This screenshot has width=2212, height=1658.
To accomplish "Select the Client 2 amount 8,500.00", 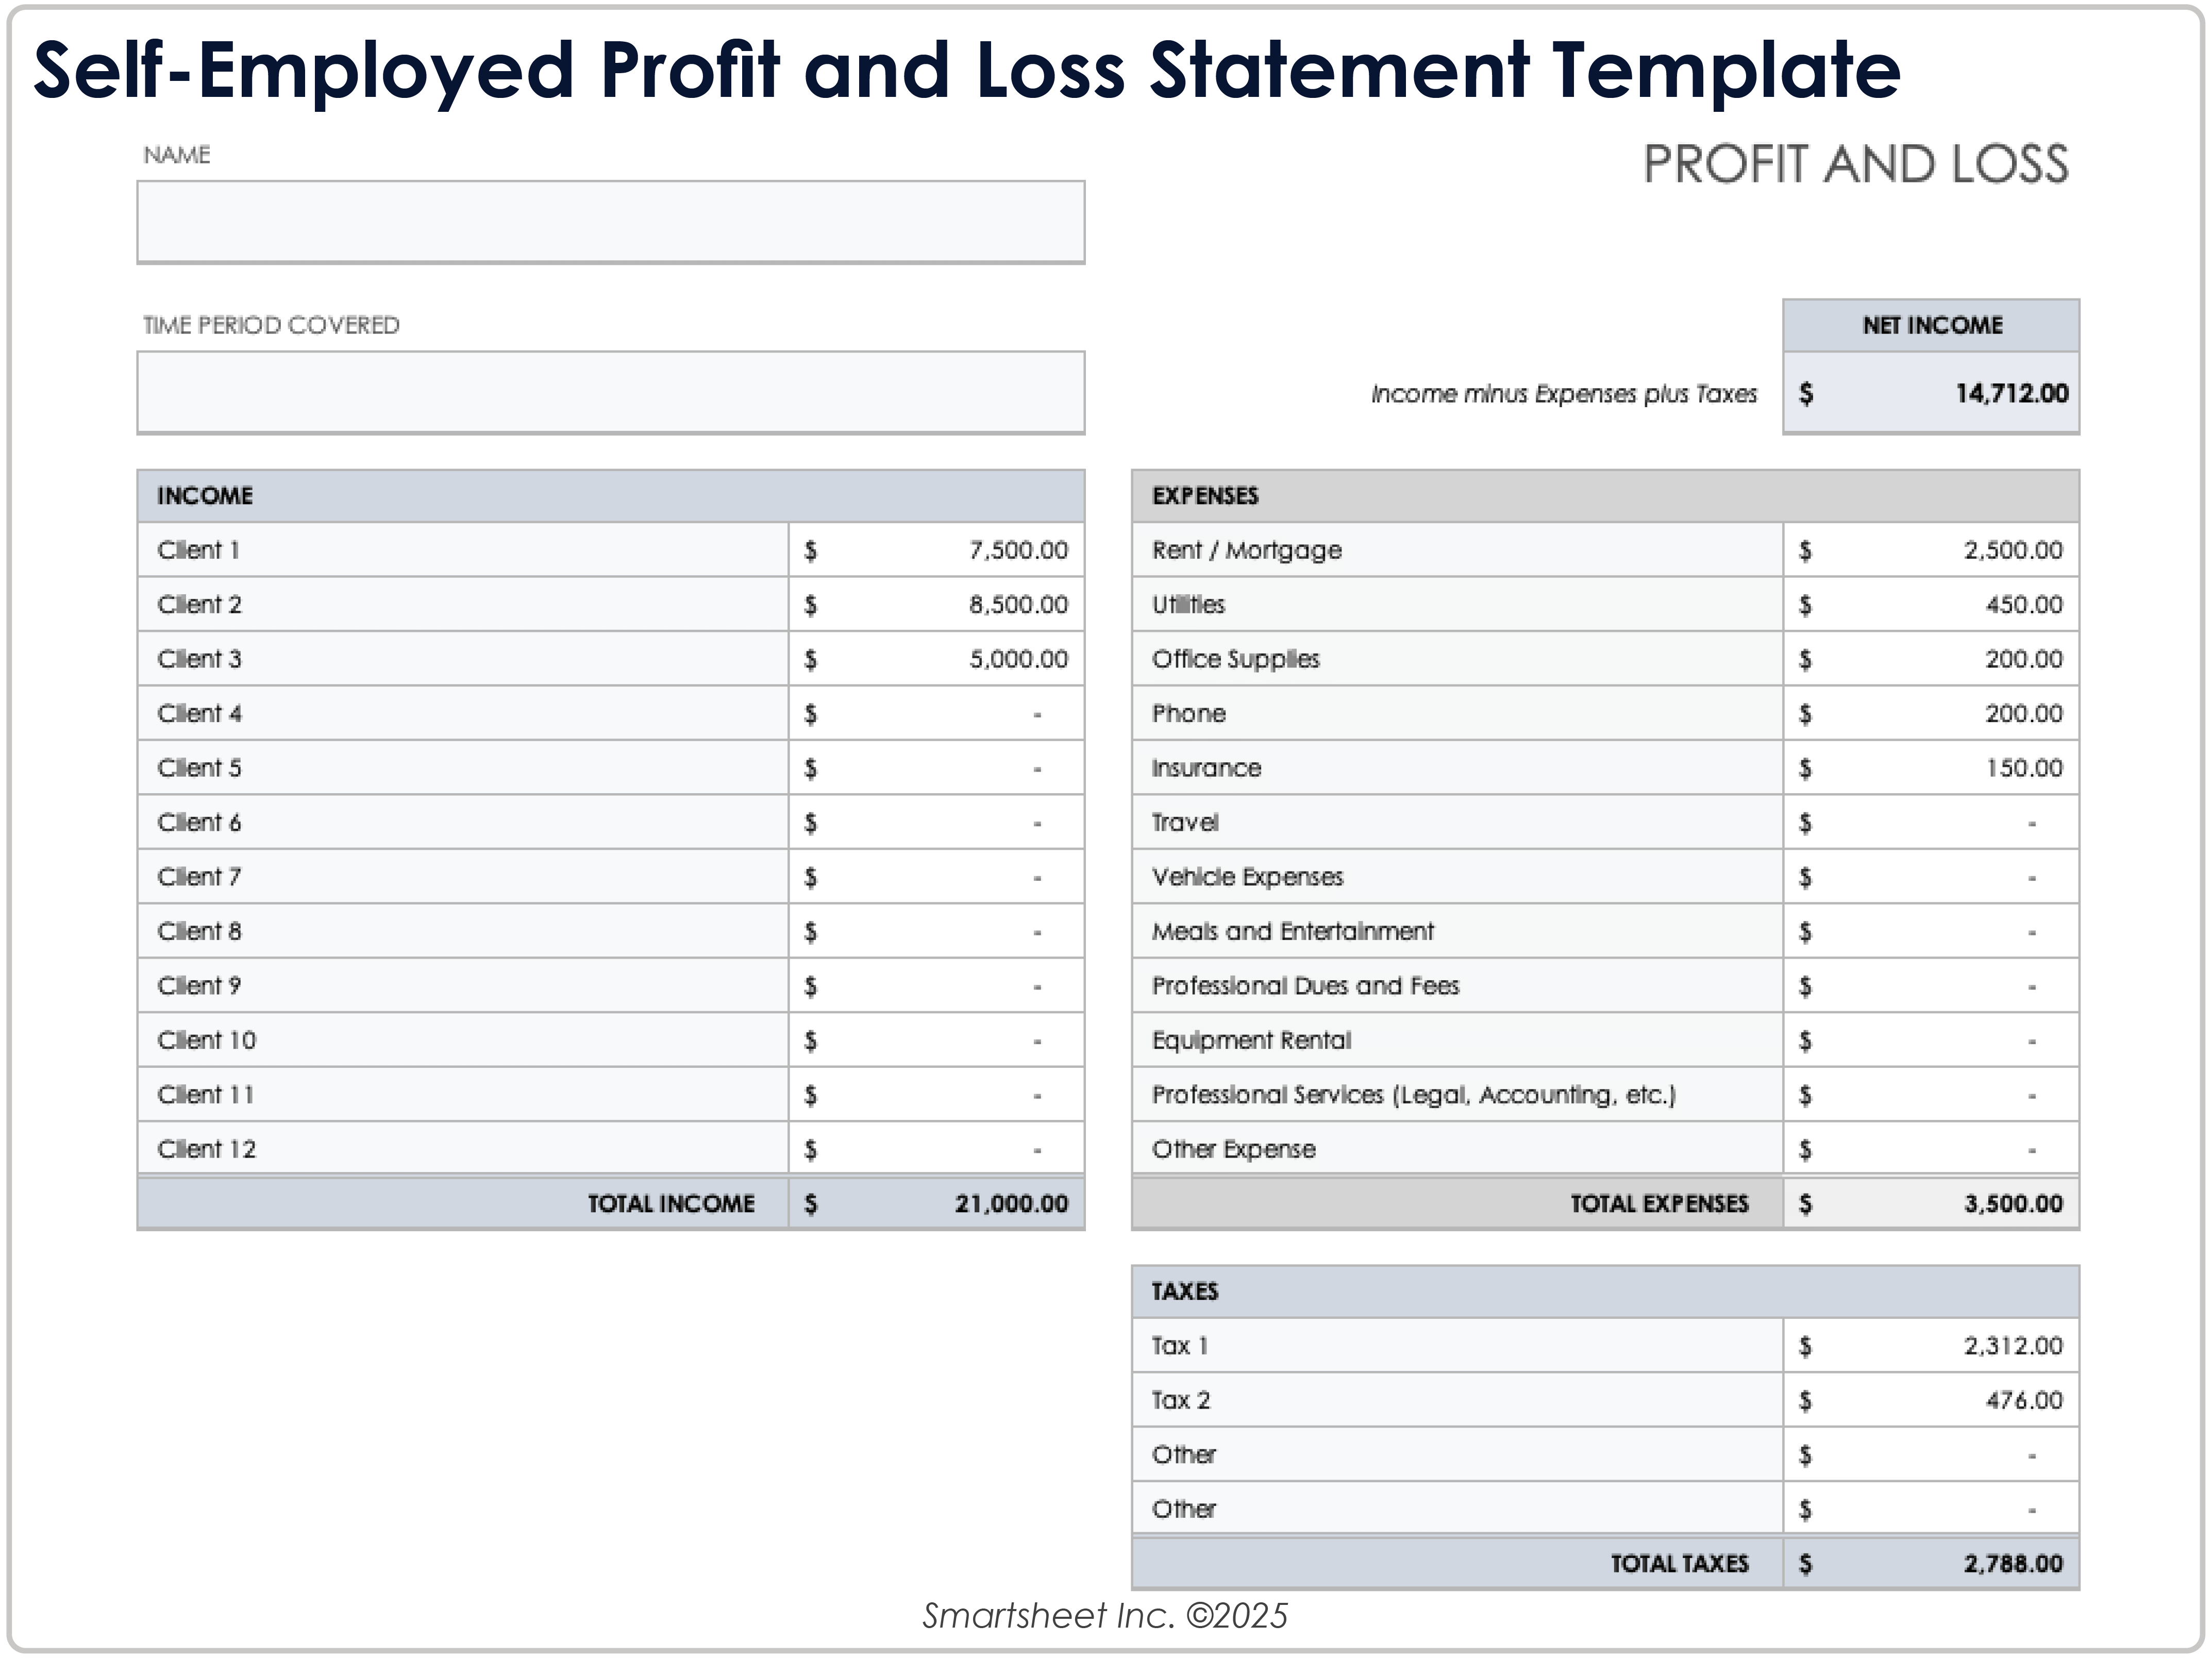I will (x=1017, y=604).
